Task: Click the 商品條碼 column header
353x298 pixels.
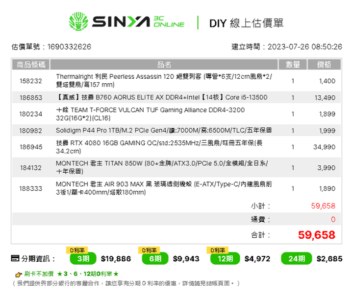Action: click(x=31, y=65)
